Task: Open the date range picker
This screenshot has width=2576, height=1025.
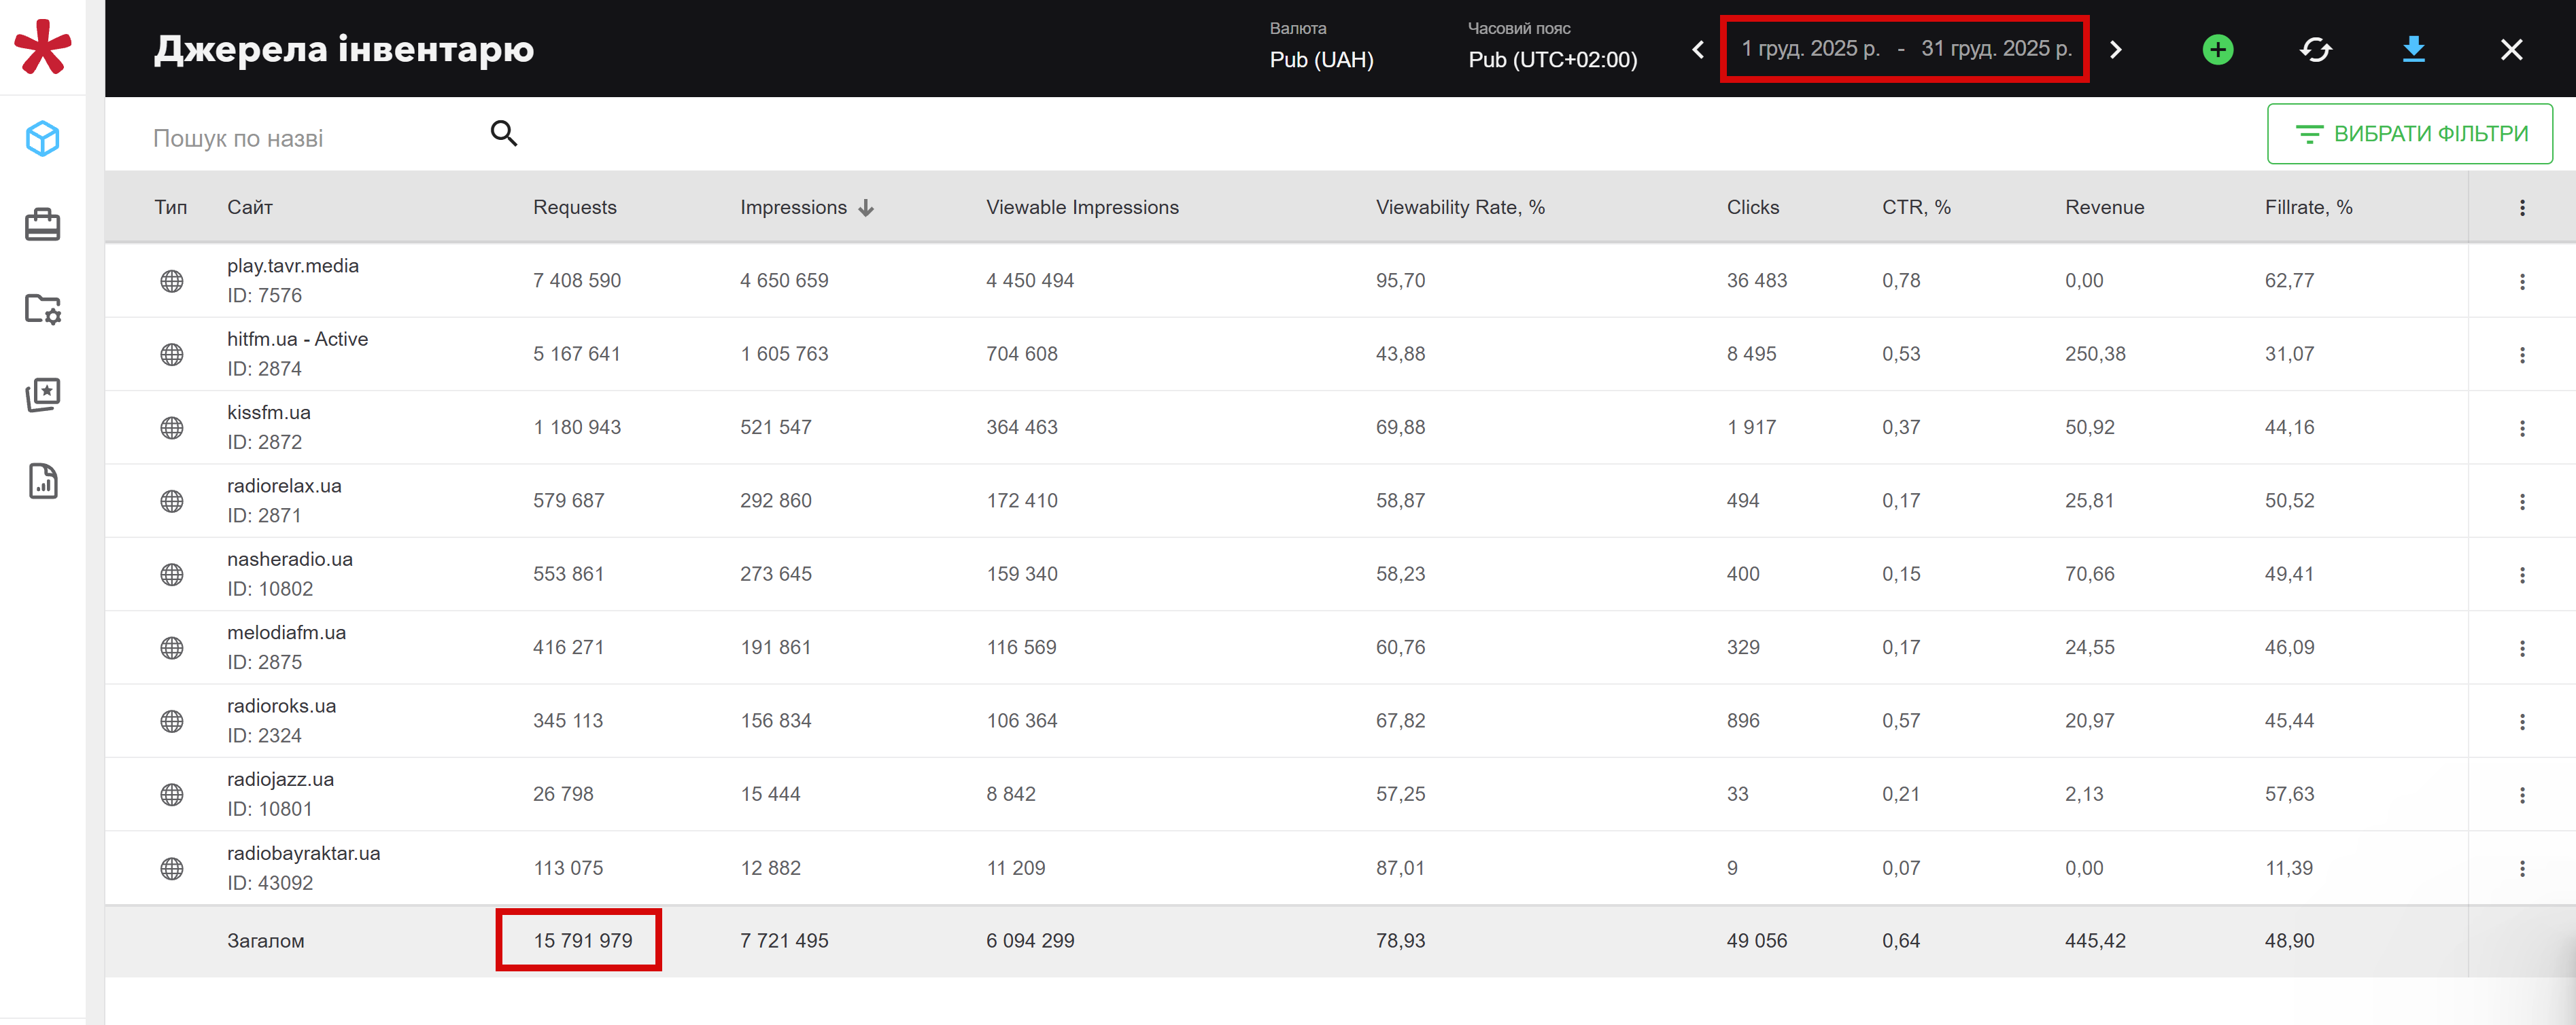Action: [x=1905, y=49]
